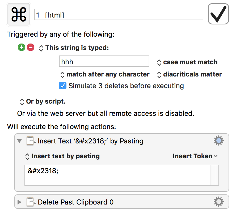Open the Insert Text action gear menu
236x213 pixels.
tap(218, 140)
